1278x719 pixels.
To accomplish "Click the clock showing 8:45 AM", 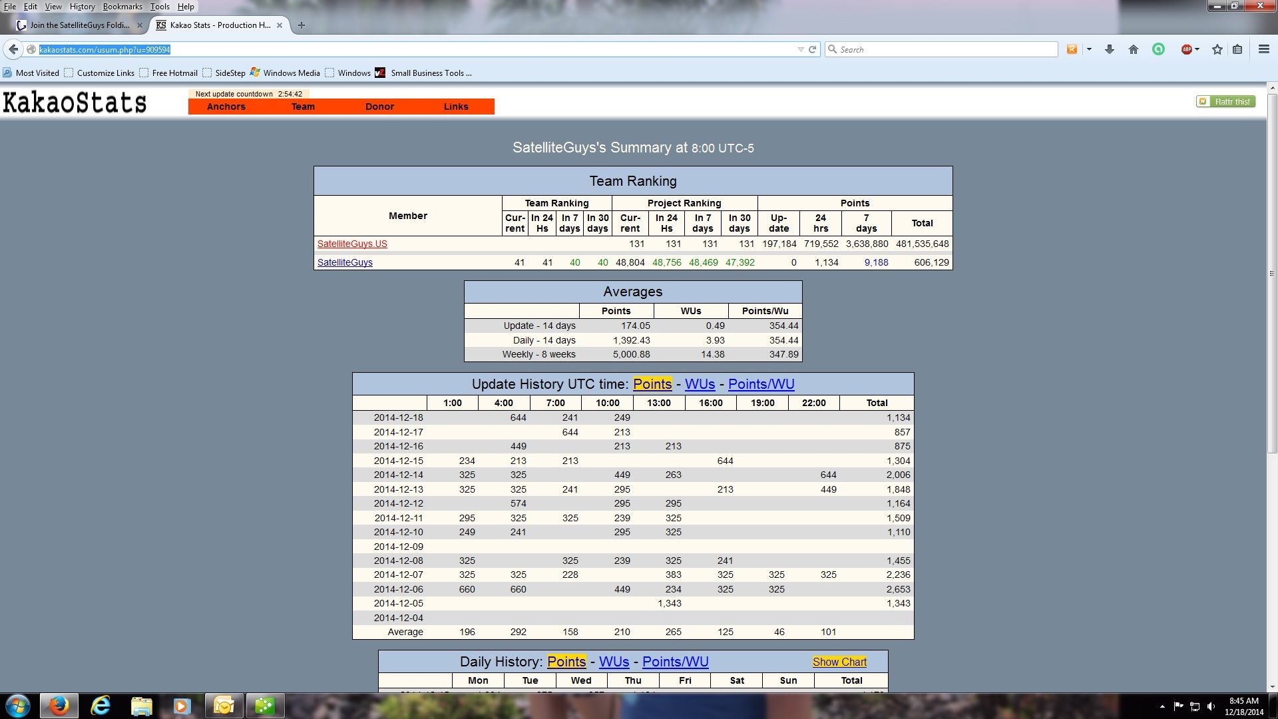I will point(1243,701).
